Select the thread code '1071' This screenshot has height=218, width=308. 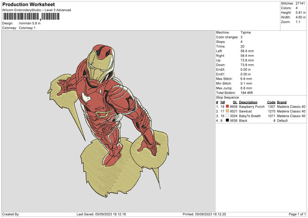(272, 116)
